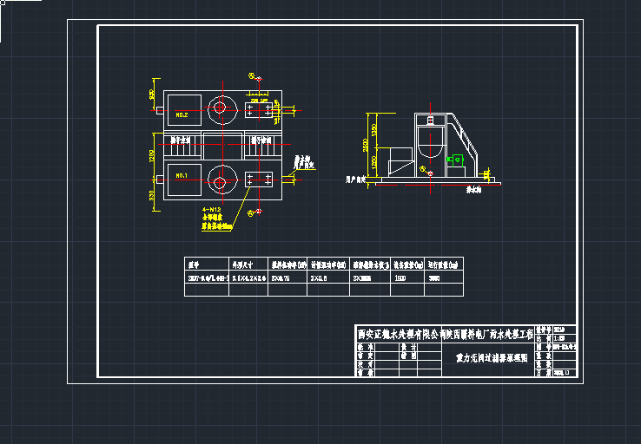This screenshot has height=444, width=641.
Task: Click upper-right rectangle with four cross marks
Action: (260, 108)
